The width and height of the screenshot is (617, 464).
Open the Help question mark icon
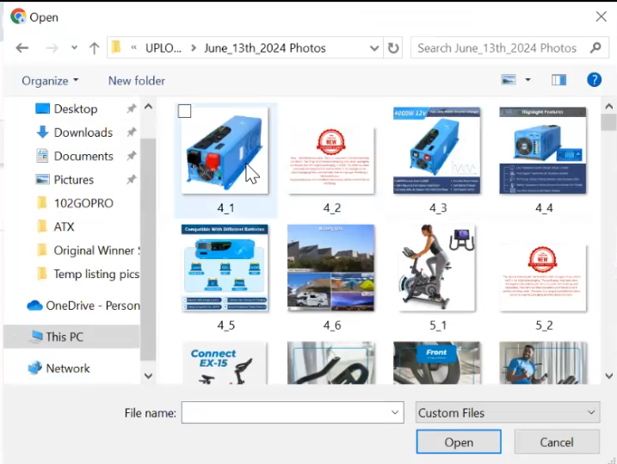point(594,80)
